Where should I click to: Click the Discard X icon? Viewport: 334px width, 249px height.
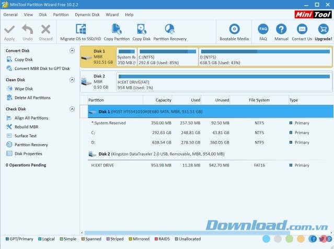coord(45,29)
